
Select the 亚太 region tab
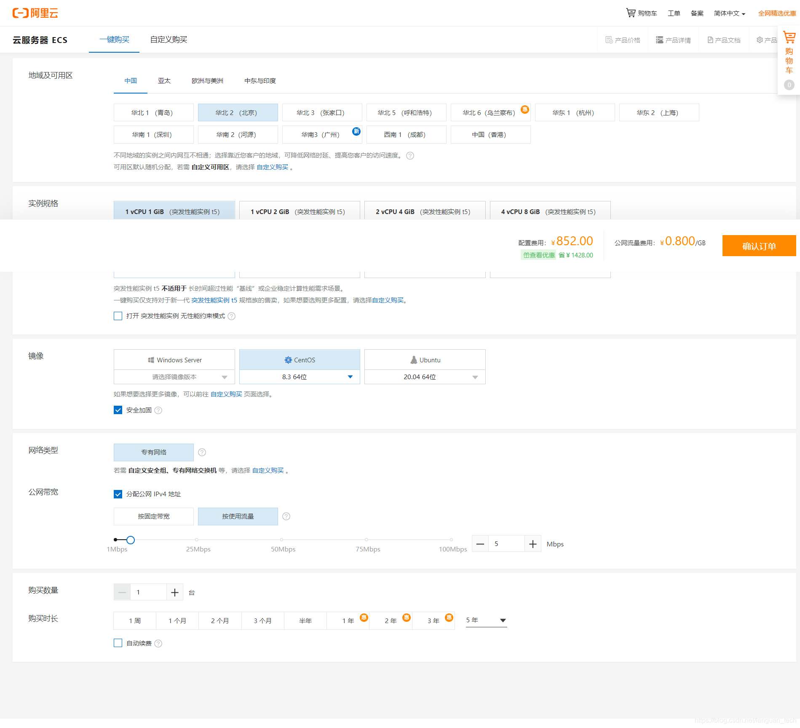[164, 81]
